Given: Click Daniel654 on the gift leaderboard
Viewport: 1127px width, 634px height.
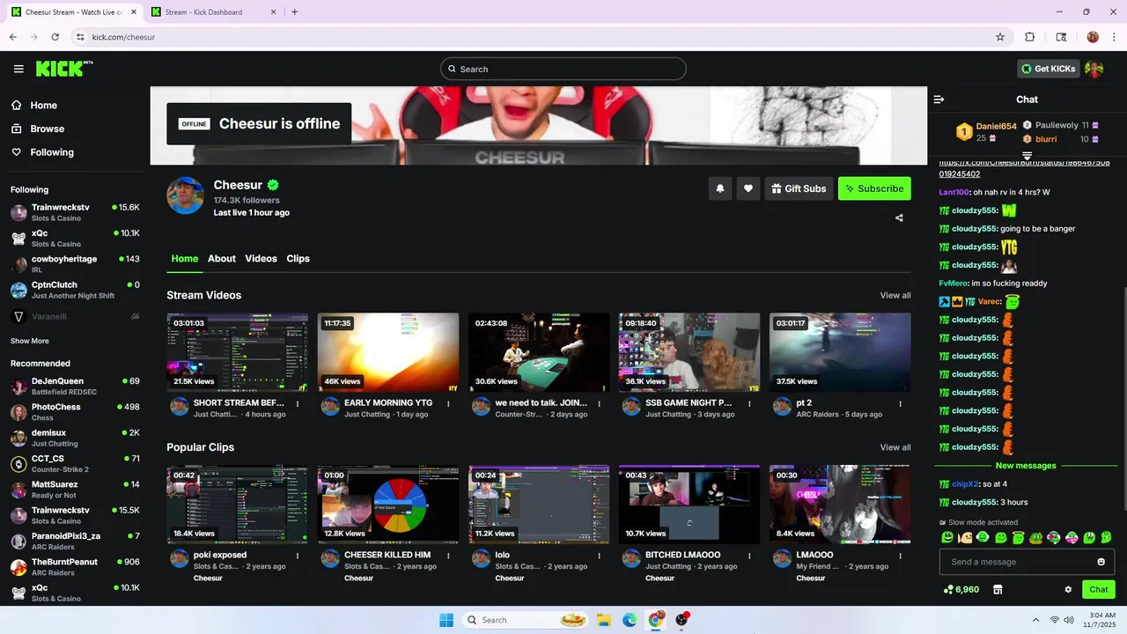Looking at the screenshot, I should click(997, 126).
